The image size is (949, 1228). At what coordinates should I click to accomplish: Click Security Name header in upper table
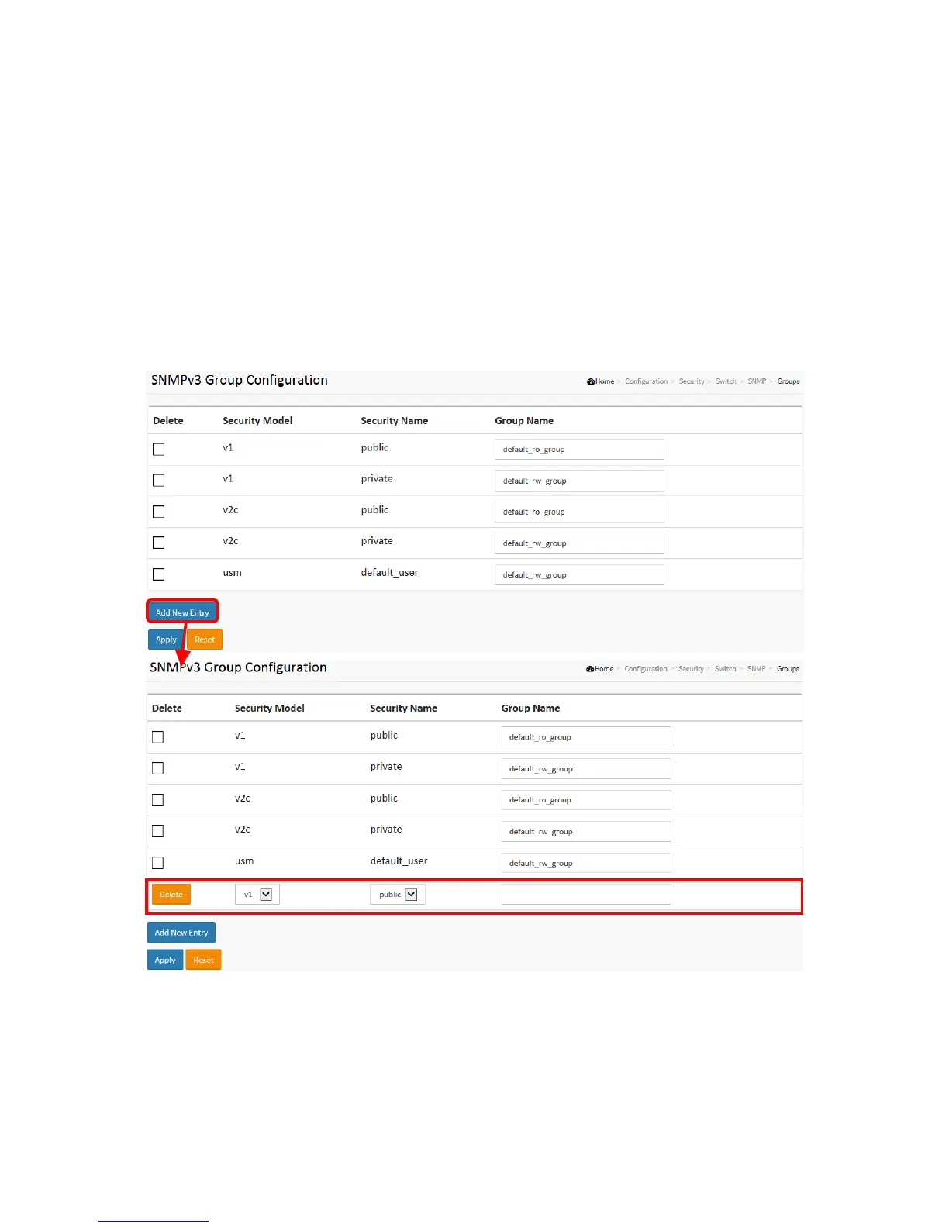click(395, 420)
